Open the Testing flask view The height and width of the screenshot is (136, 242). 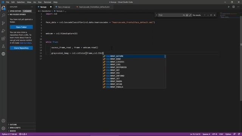[x=3, y=46]
